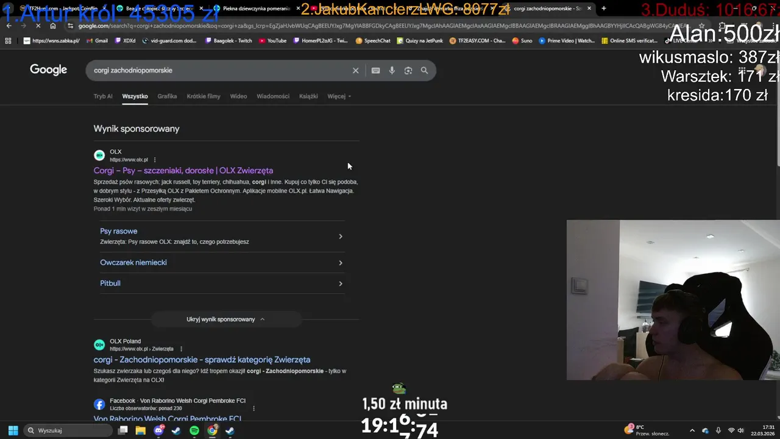Viewport: 780px width, 439px height.
Task: Open the weather widget on taskbar
Action: point(646,430)
